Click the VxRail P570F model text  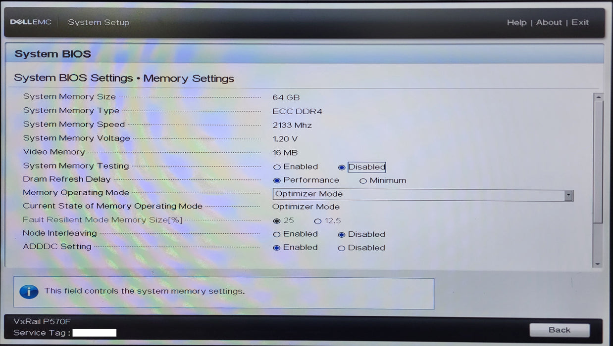(42, 321)
